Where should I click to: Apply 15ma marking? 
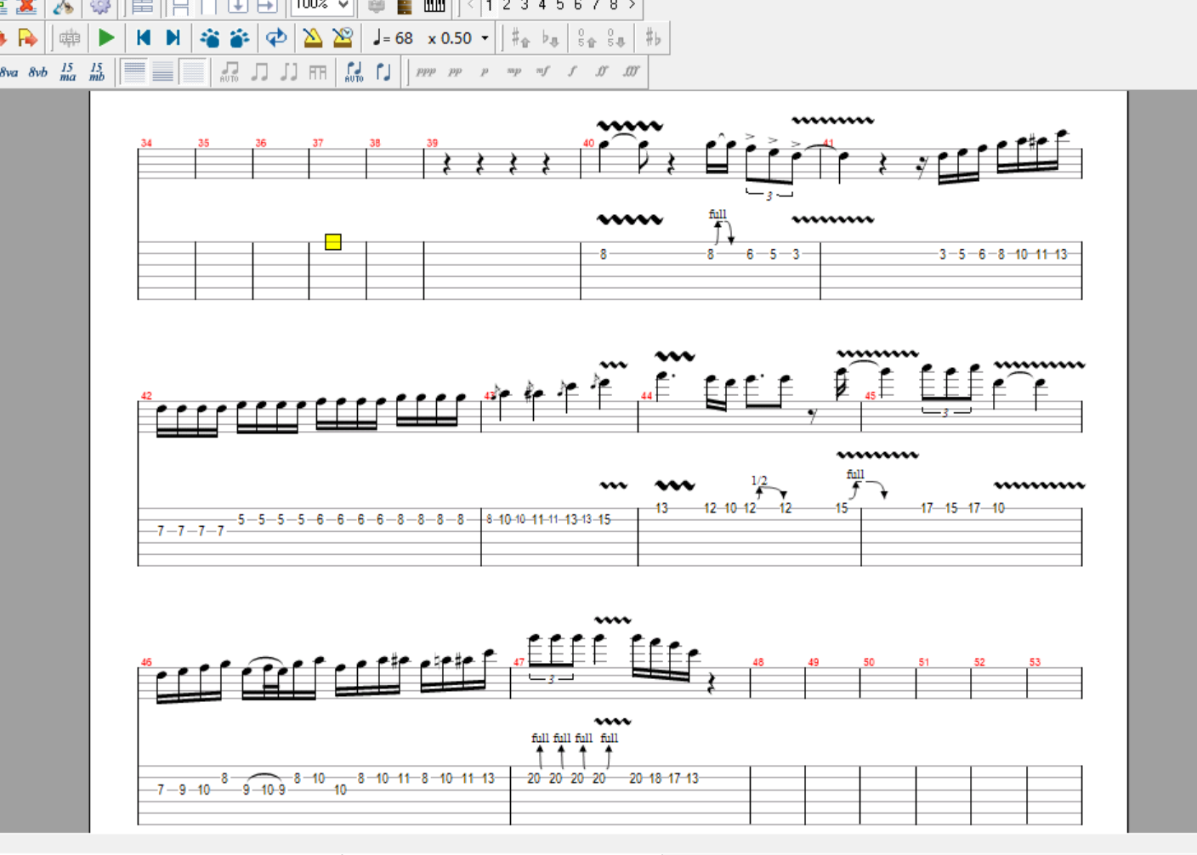click(67, 72)
